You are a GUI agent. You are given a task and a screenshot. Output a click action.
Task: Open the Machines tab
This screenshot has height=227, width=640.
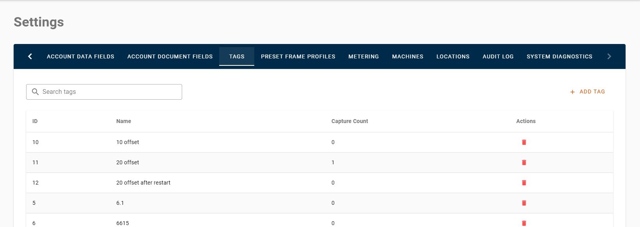pyautogui.click(x=408, y=56)
